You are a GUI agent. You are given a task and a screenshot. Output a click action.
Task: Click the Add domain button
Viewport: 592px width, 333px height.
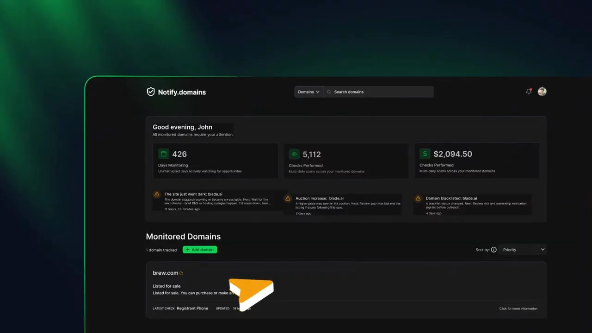[200, 250]
